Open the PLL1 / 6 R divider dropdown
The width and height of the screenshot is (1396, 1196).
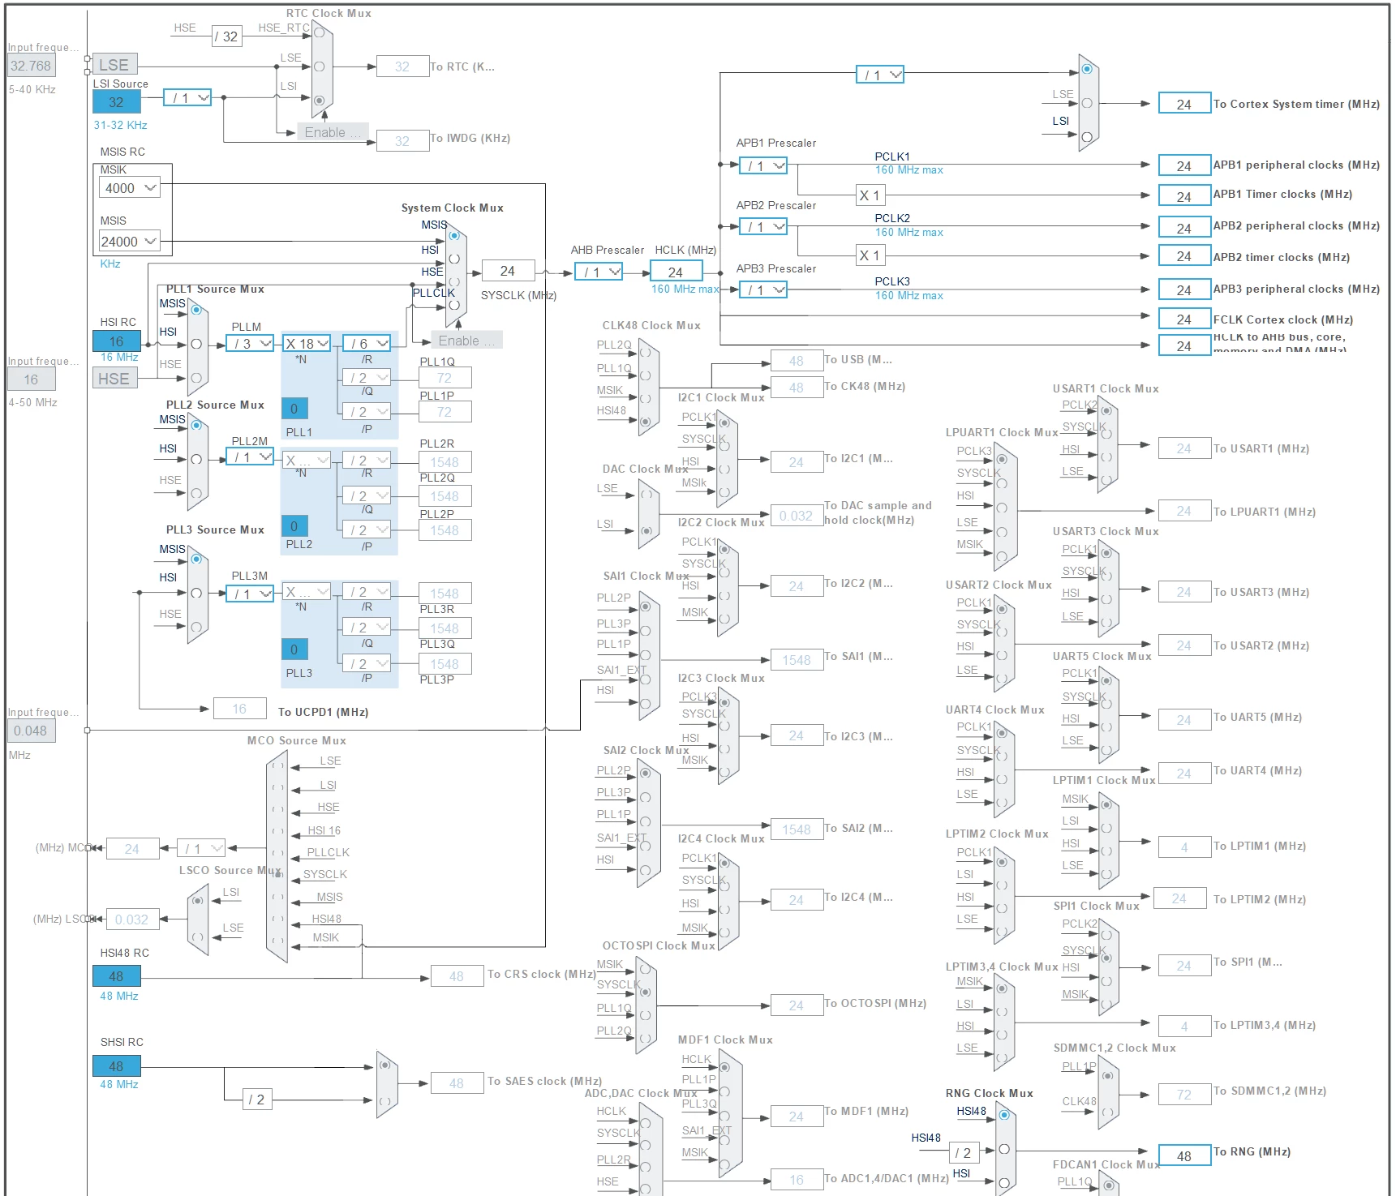tap(367, 344)
